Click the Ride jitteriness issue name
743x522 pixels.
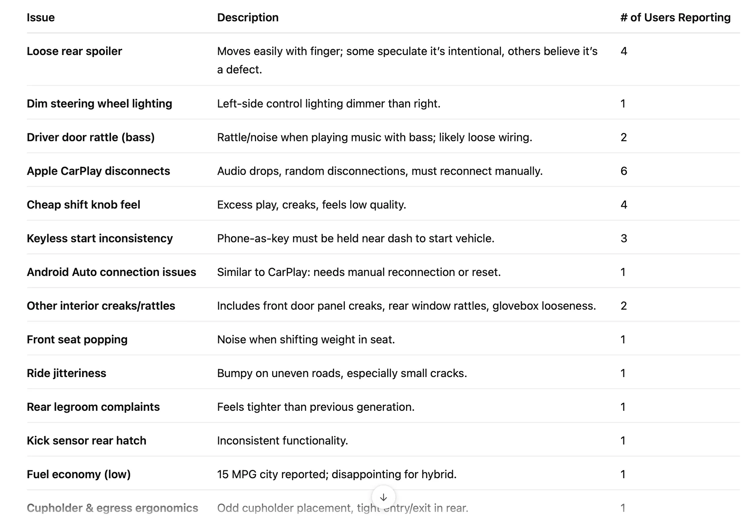pyautogui.click(x=66, y=373)
